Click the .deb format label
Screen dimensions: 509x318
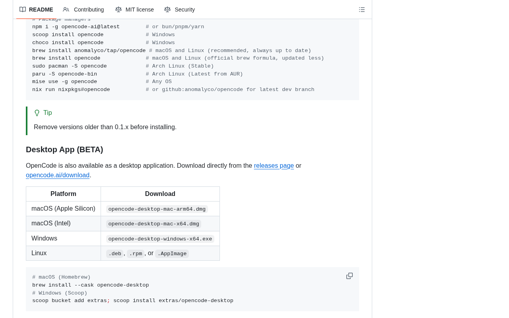click(x=115, y=254)
